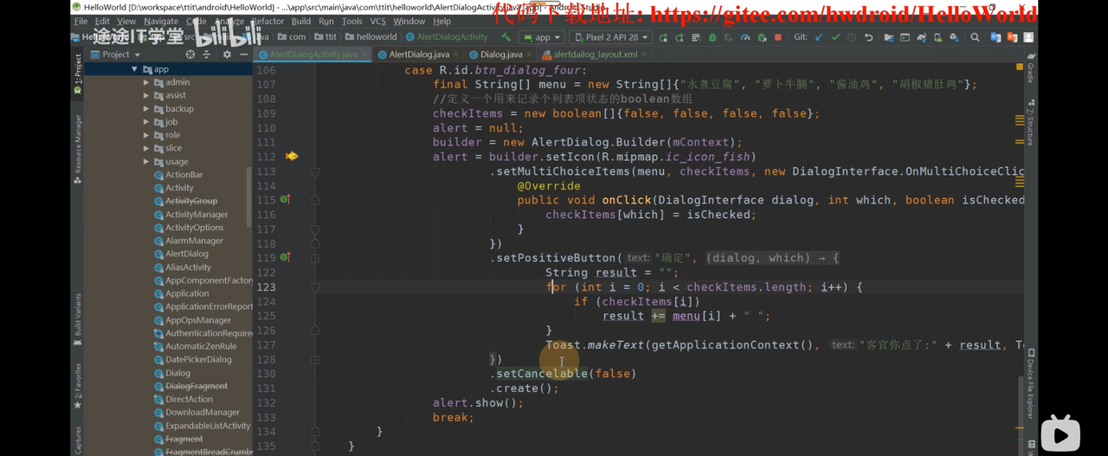Image resolution: width=1108 pixels, height=456 pixels.
Task: Close the alertdailog_layout.xml tab
Action: (x=645, y=54)
